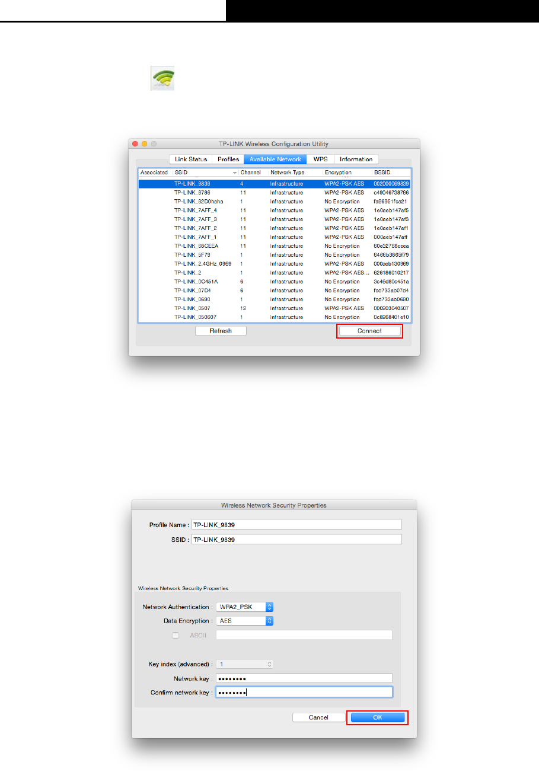Cancel the security properties dialog
Screen dimensions: 539x775
[318, 717]
